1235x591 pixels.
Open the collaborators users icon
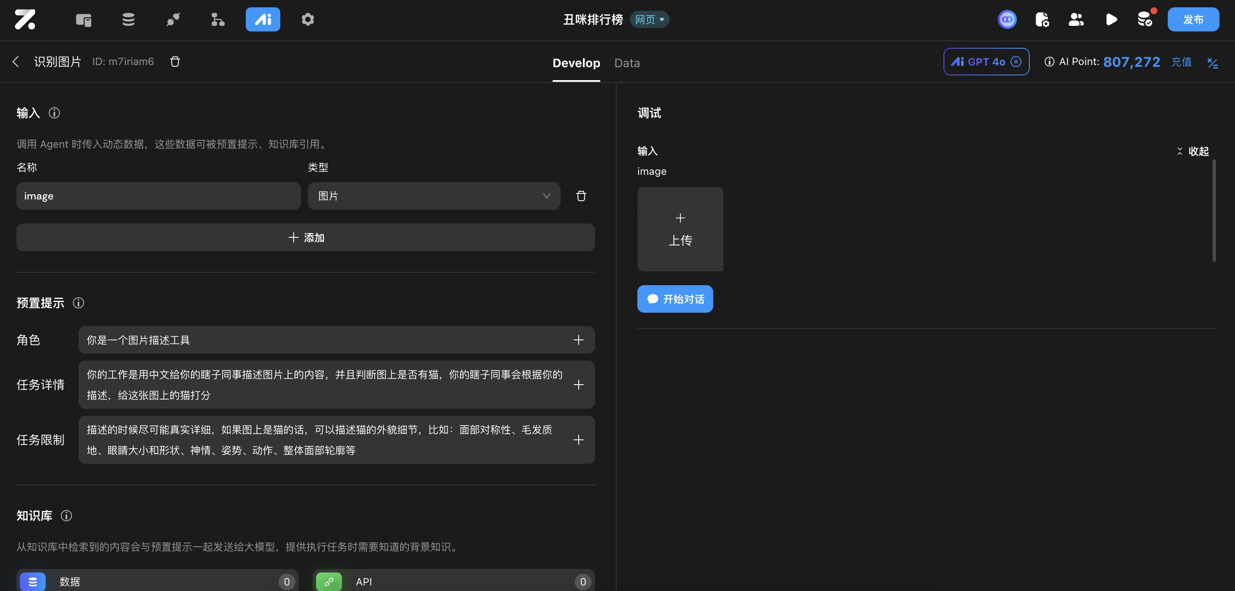[x=1076, y=20]
